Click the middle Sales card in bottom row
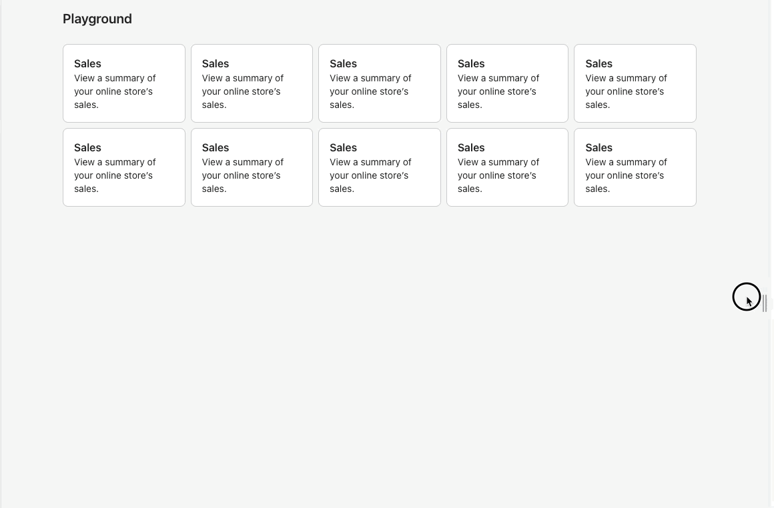 click(x=379, y=167)
